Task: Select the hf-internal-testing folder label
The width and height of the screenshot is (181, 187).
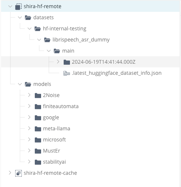Action: click(x=64, y=29)
